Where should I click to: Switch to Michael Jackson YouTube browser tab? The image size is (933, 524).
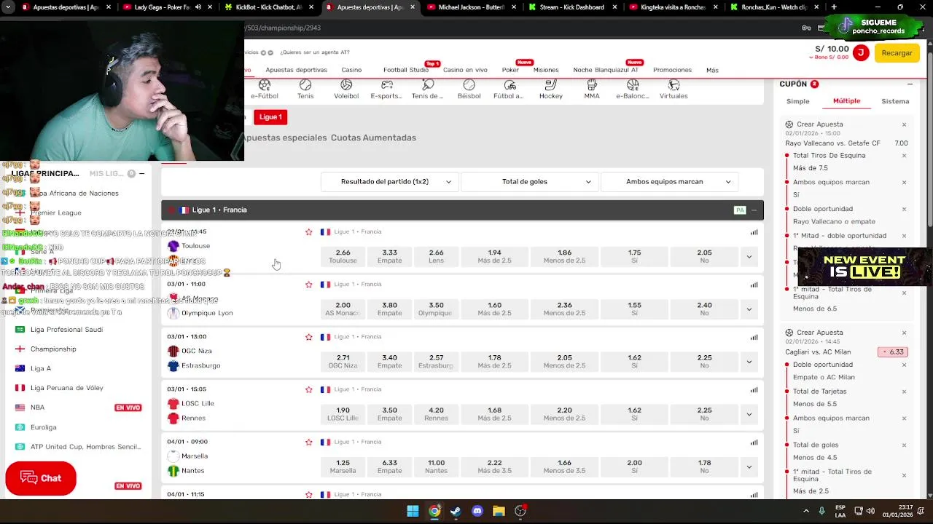tap(470, 7)
